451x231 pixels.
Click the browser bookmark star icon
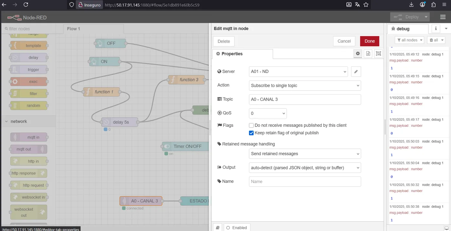tap(366, 5)
